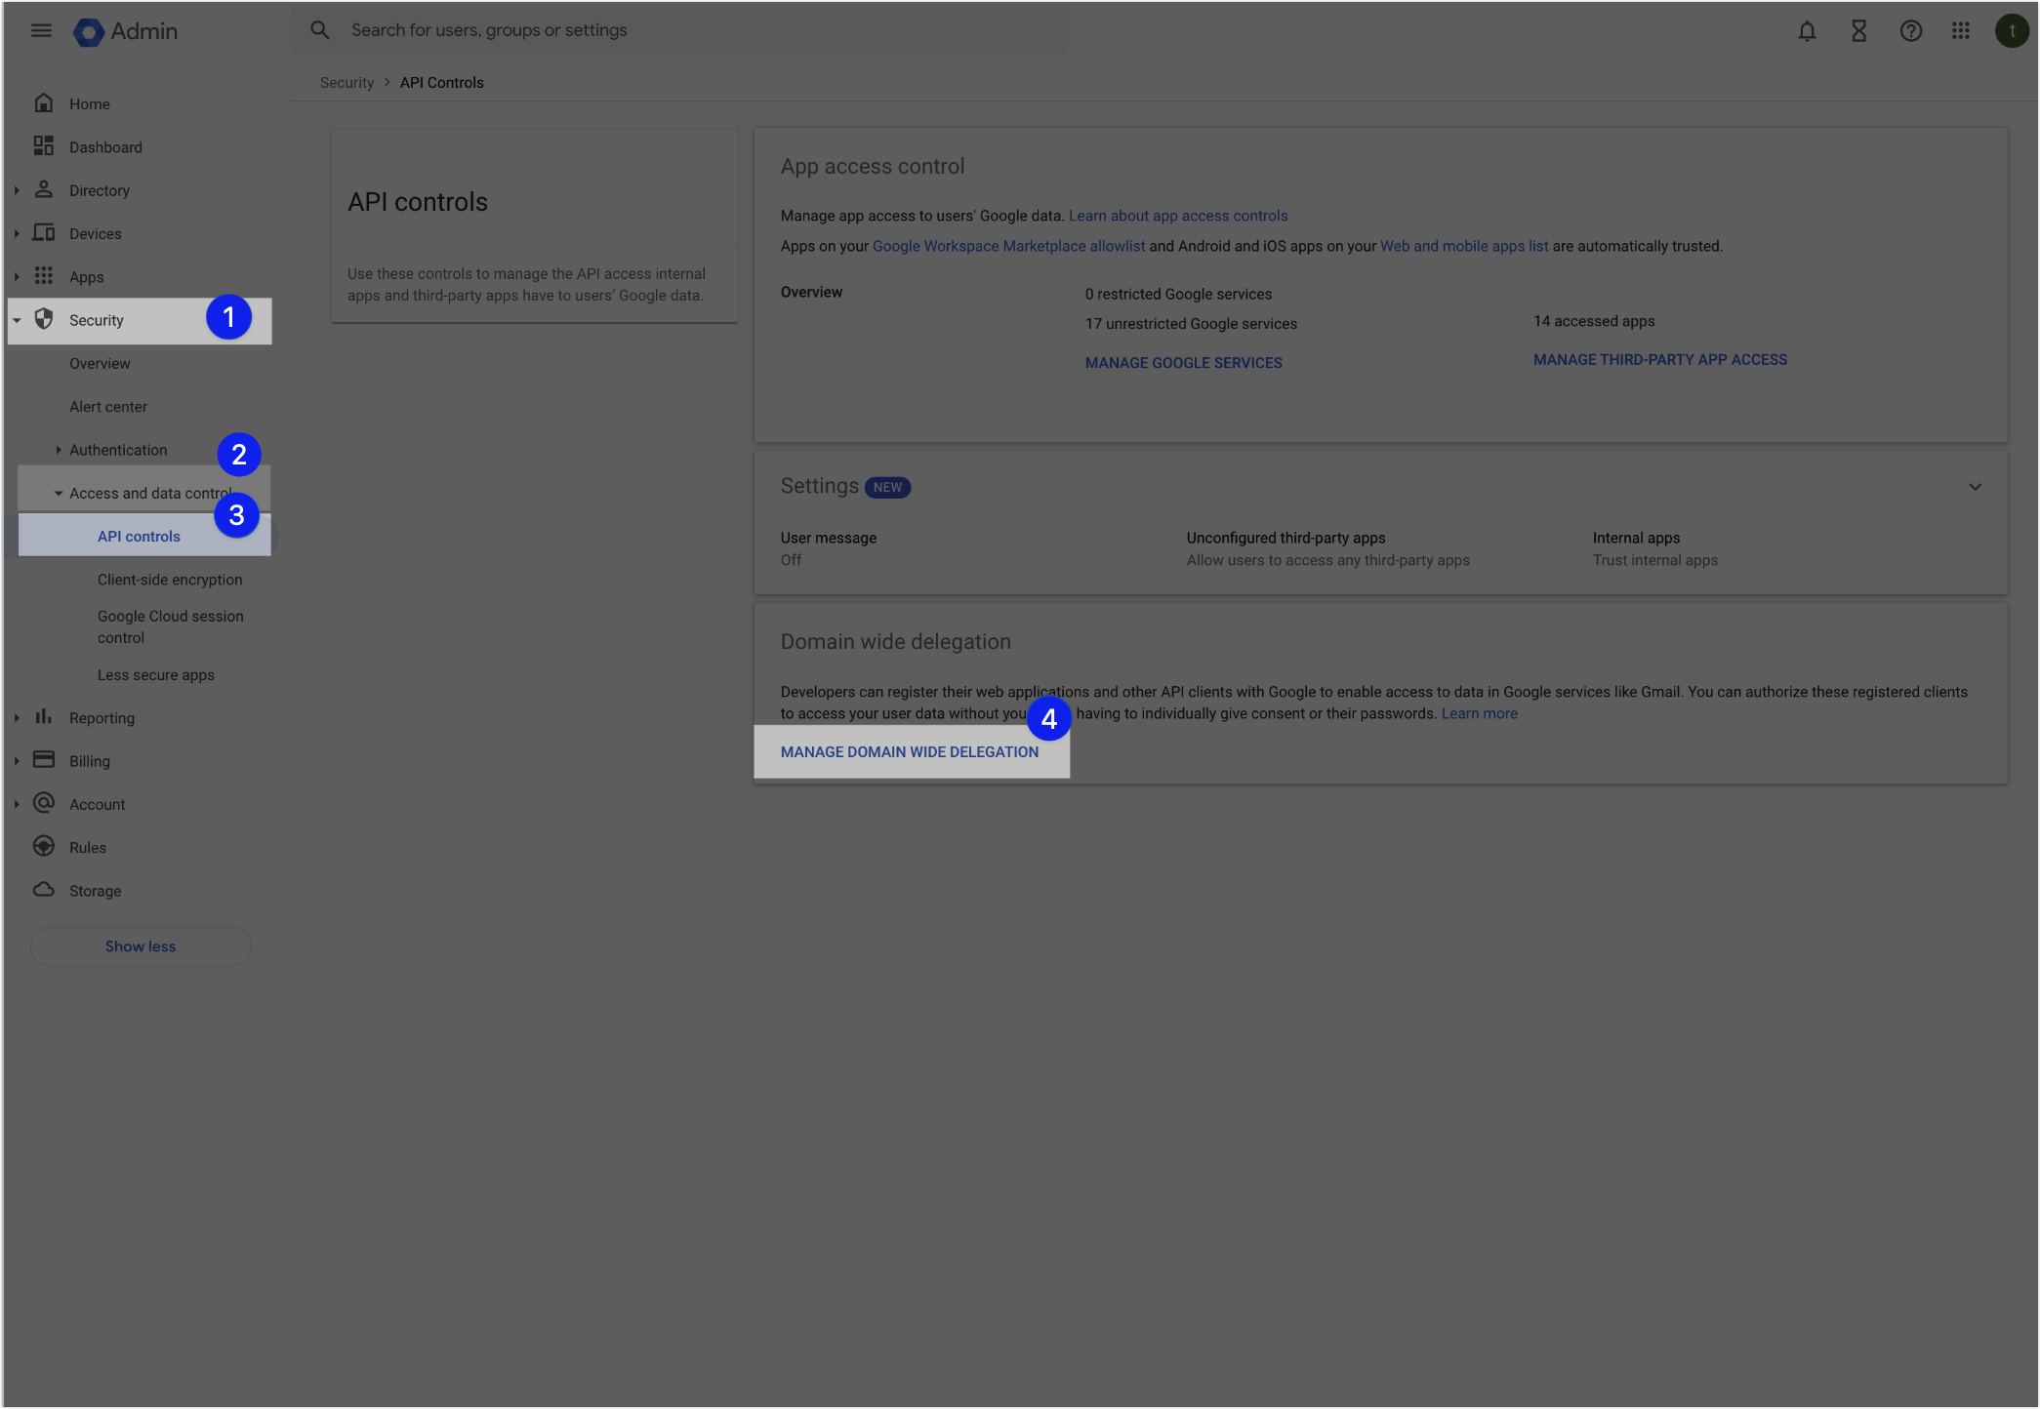Expand the Account section arrow
Screen dimensions: 2040x1409
17,804
